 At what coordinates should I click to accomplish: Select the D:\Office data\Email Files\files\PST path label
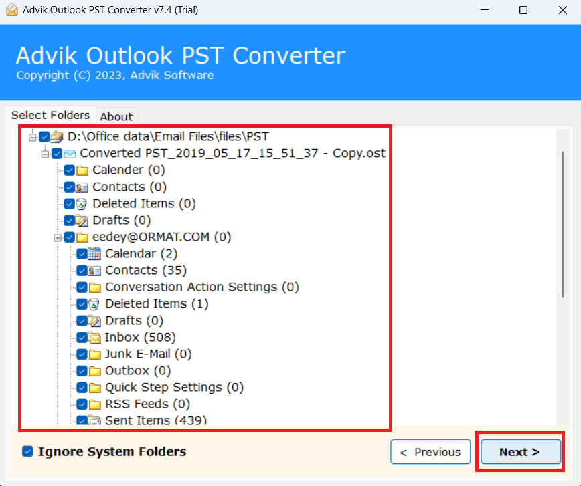(x=168, y=136)
